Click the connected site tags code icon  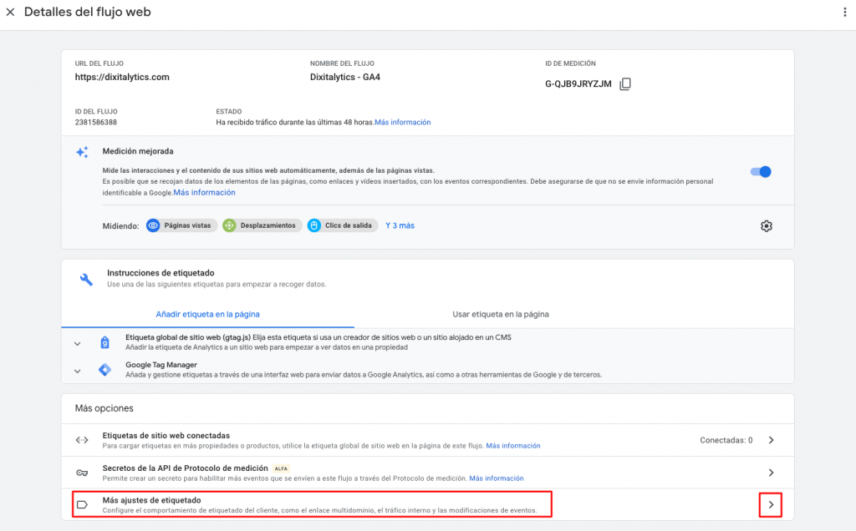pos(82,440)
